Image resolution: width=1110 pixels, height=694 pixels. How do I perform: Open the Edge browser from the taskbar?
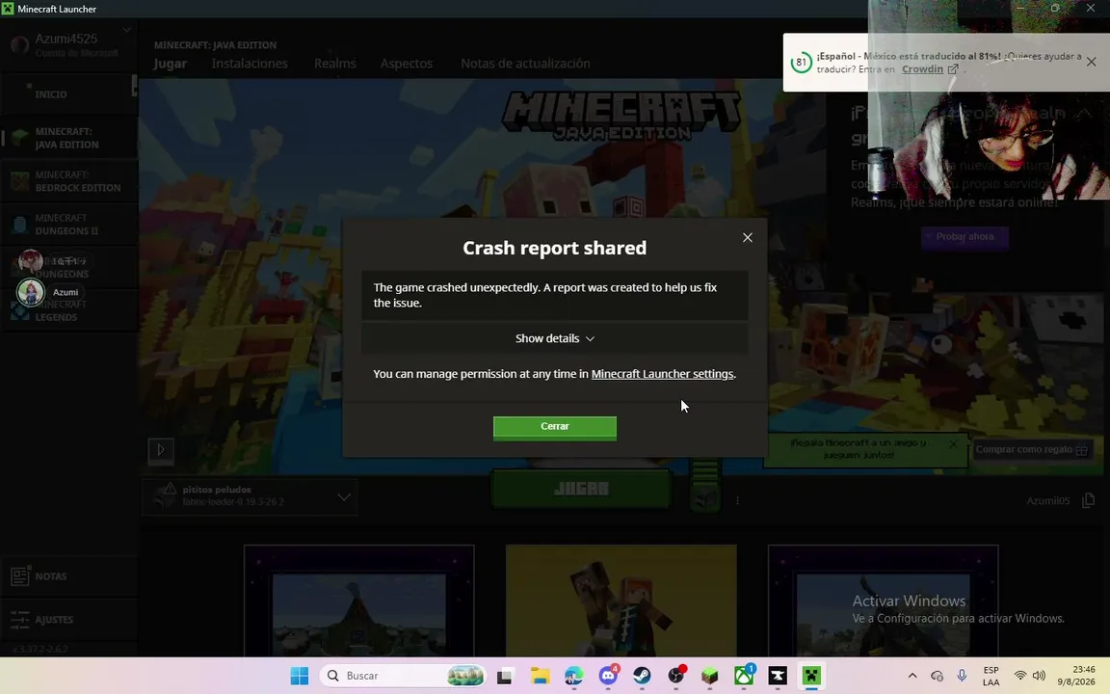[574, 677]
